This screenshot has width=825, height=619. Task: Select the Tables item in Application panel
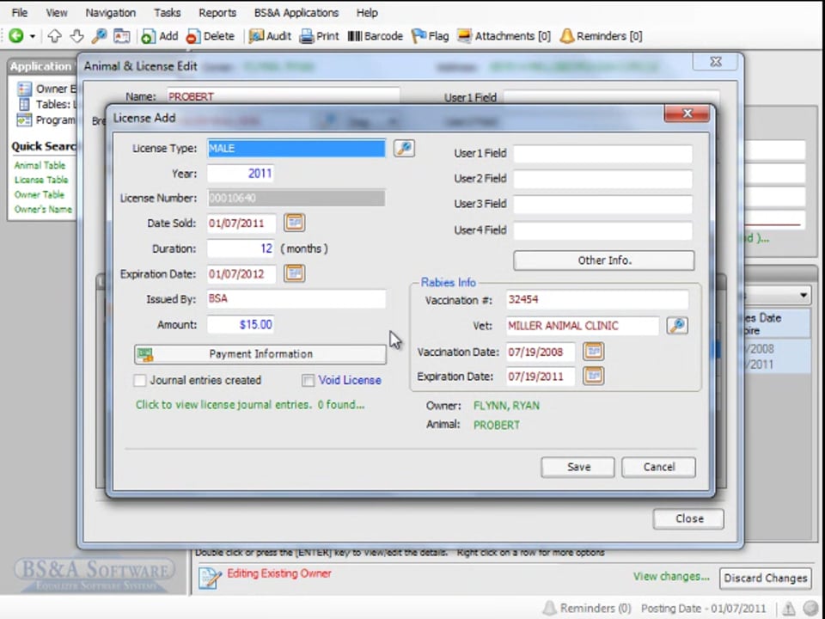46,104
